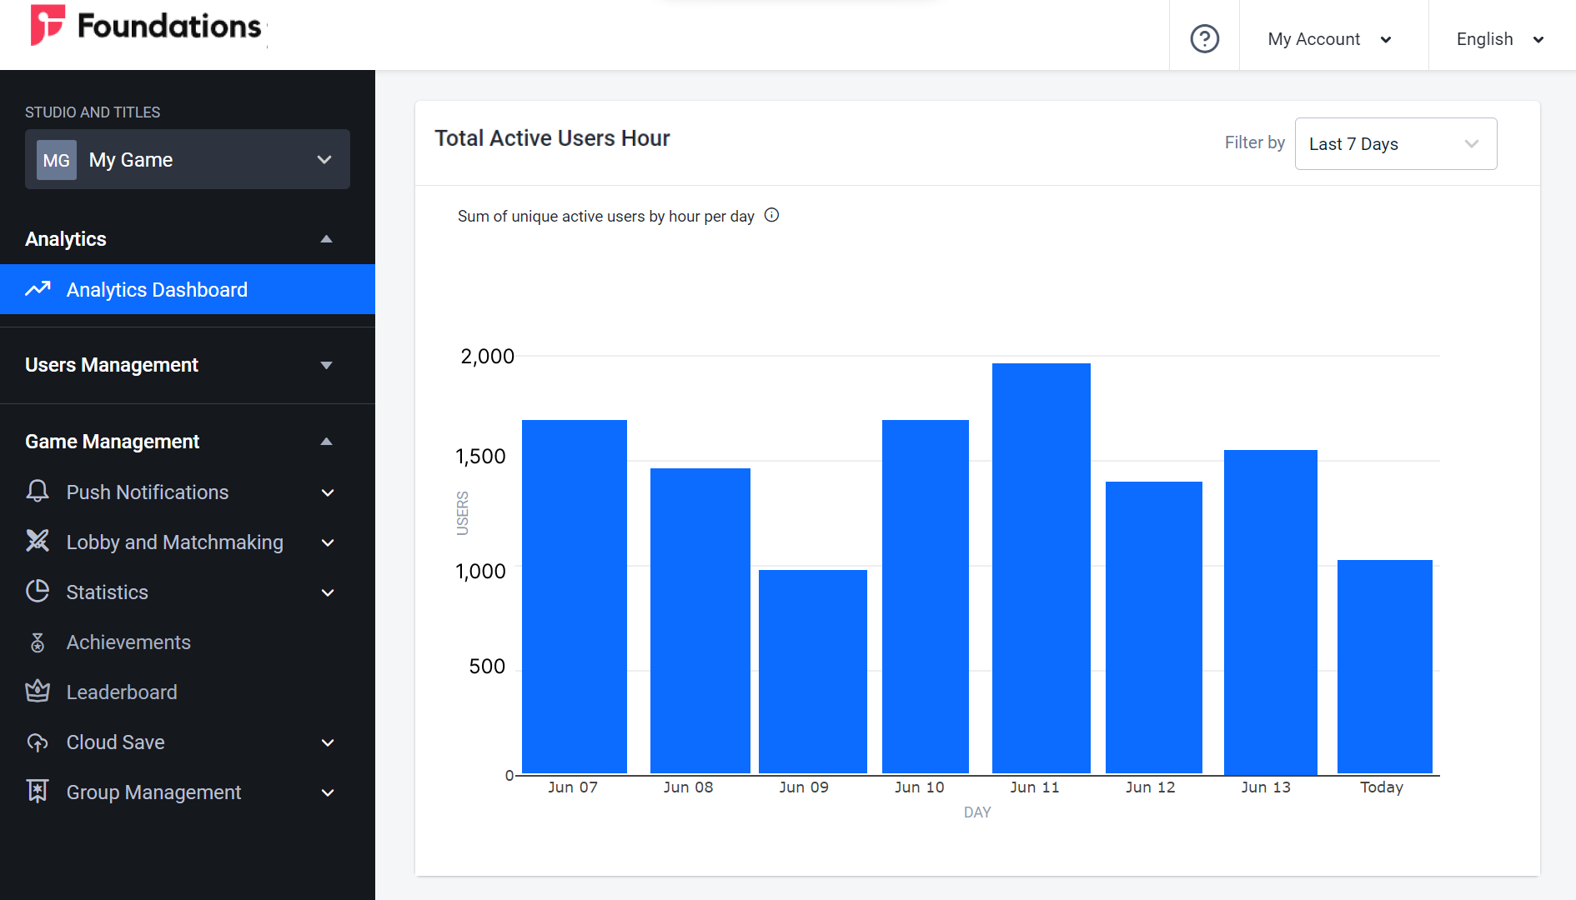Expand Lobby and Matchmaking submenu chevron
Screen dimensions: 1576x900
coord(328,542)
